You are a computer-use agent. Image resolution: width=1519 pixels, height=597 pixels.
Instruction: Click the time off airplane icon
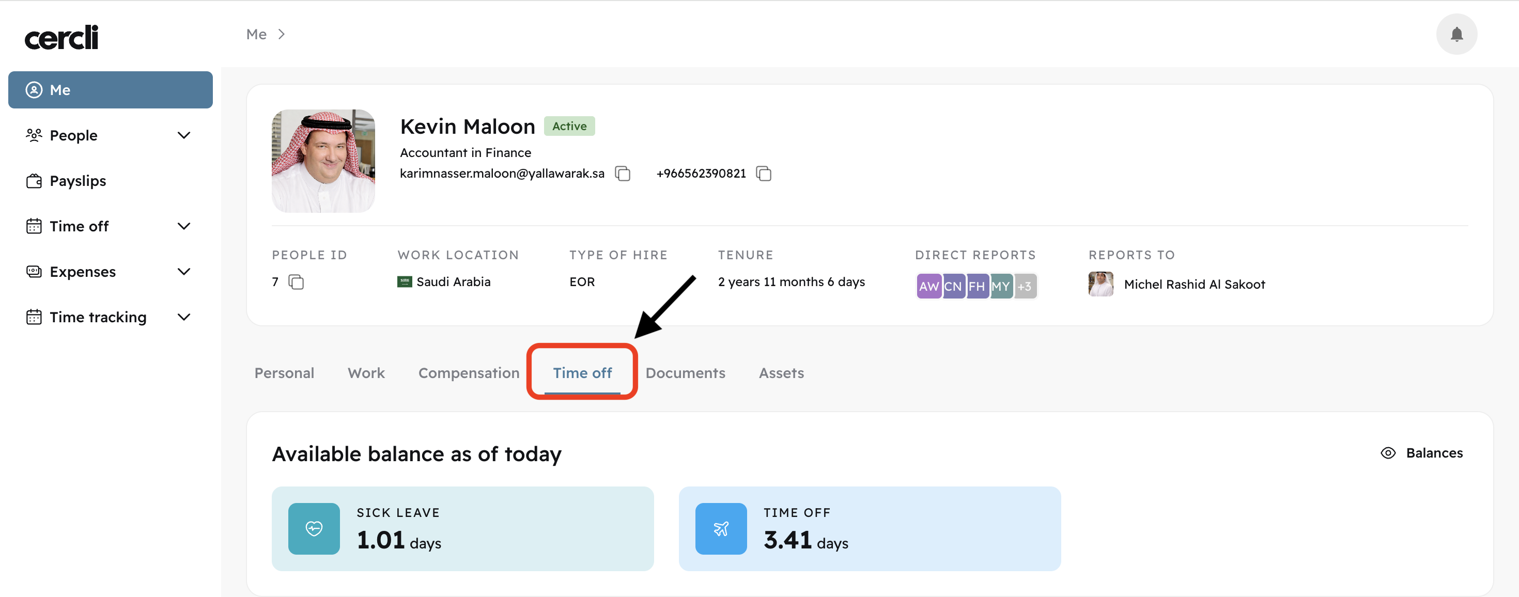(721, 529)
